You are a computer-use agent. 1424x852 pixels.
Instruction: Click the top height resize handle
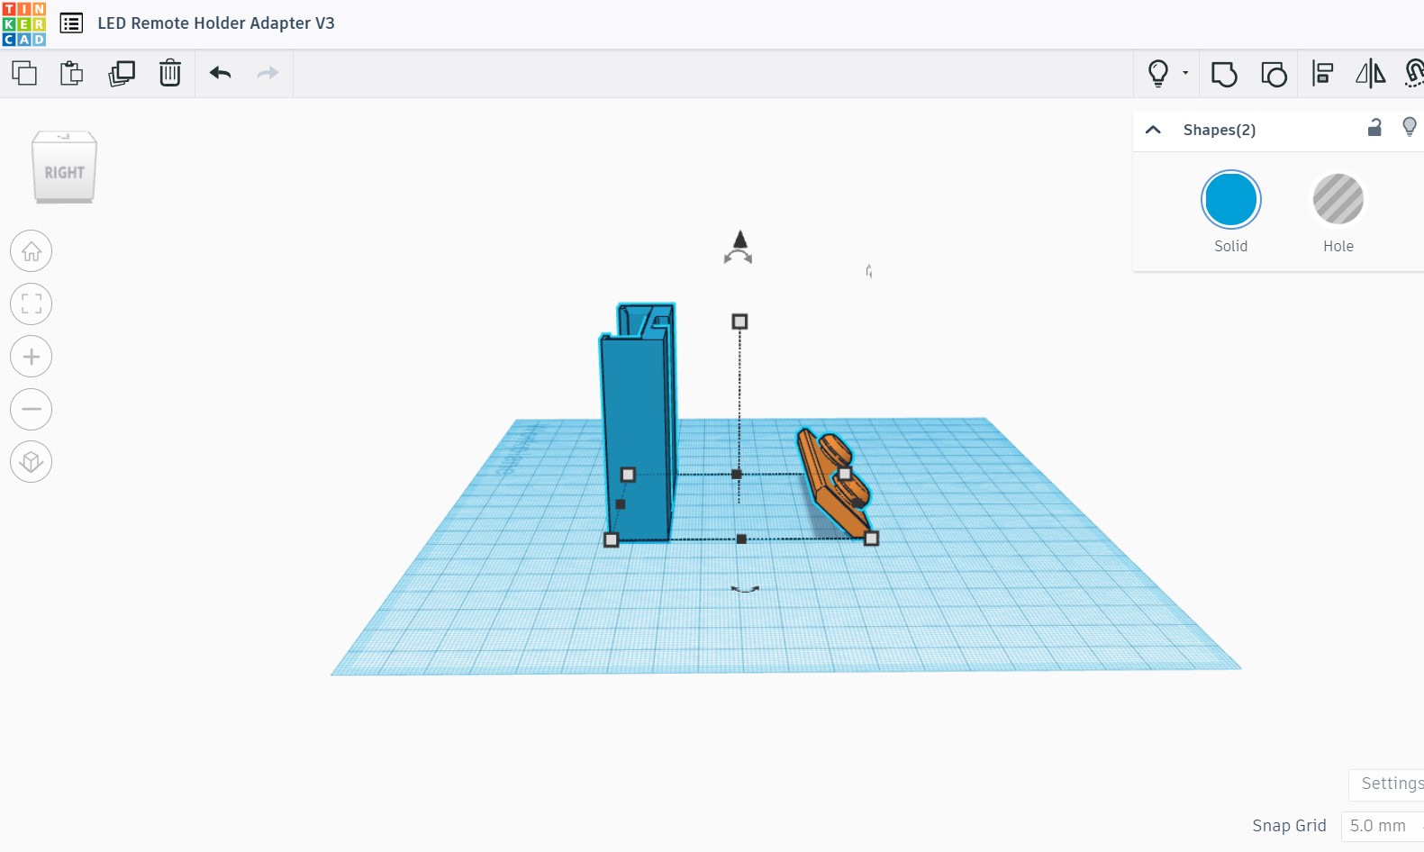(x=739, y=322)
